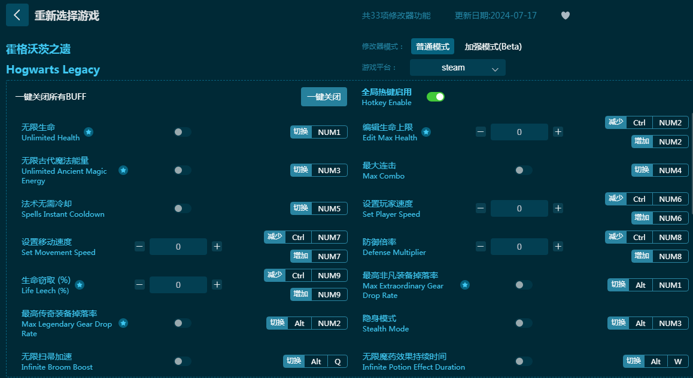
Task: Enable Spells Instant Cooldown switch
Action: 182,208
